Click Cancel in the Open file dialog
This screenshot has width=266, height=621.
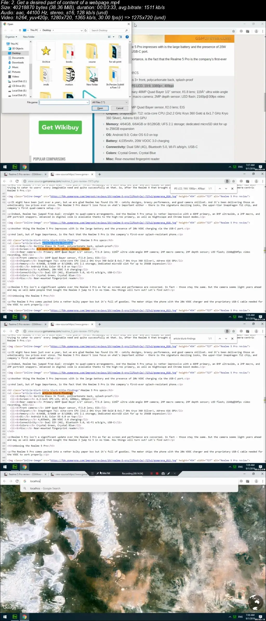[x=119, y=108]
